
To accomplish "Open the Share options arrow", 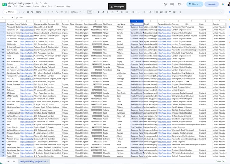I will (201, 4).
